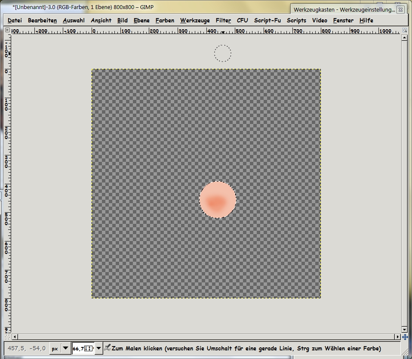Viewport: 412px width, 359px height.
Task: Open the Filter menu
Action: [223, 20]
